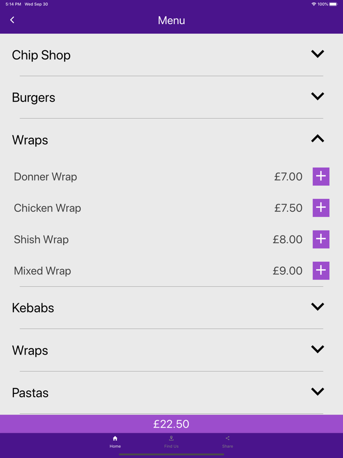343x458 pixels.
Task: Expand the Chip Shop section
Action: click(x=318, y=54)
